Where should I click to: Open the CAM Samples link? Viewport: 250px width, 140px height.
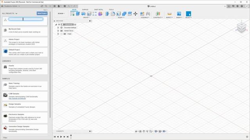(x=17, y=98)
